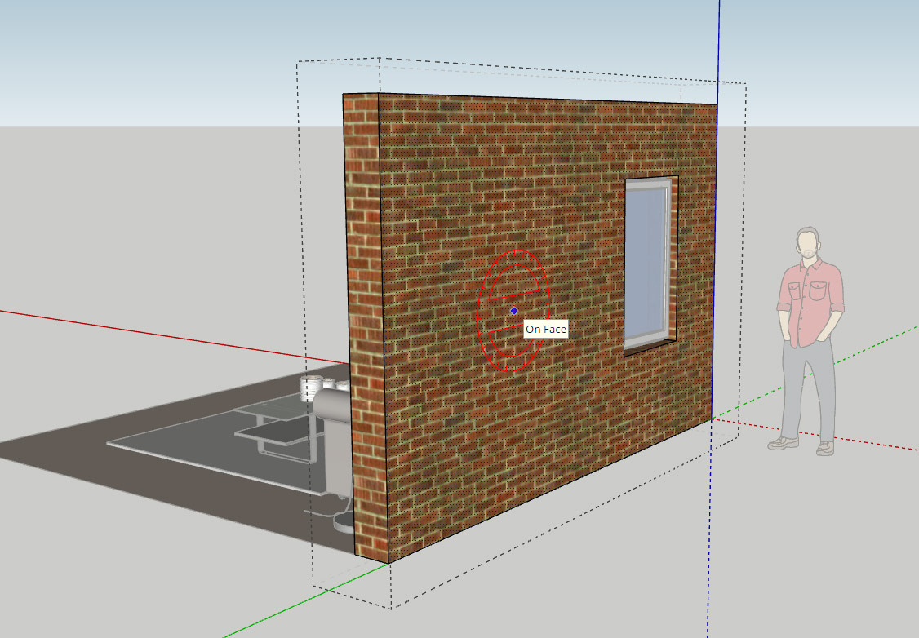This screenshot has height=638, width=919.
Task: Select the gray jeans of the human figure
Action: pyautogui.click(x=806, y=392)
